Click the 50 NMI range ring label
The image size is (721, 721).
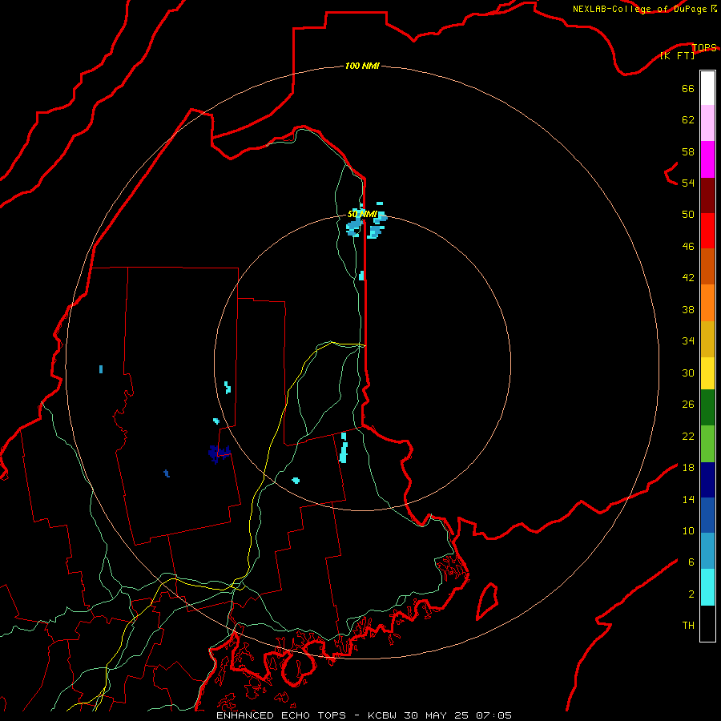pyautogui.click(x=362, y=214)
